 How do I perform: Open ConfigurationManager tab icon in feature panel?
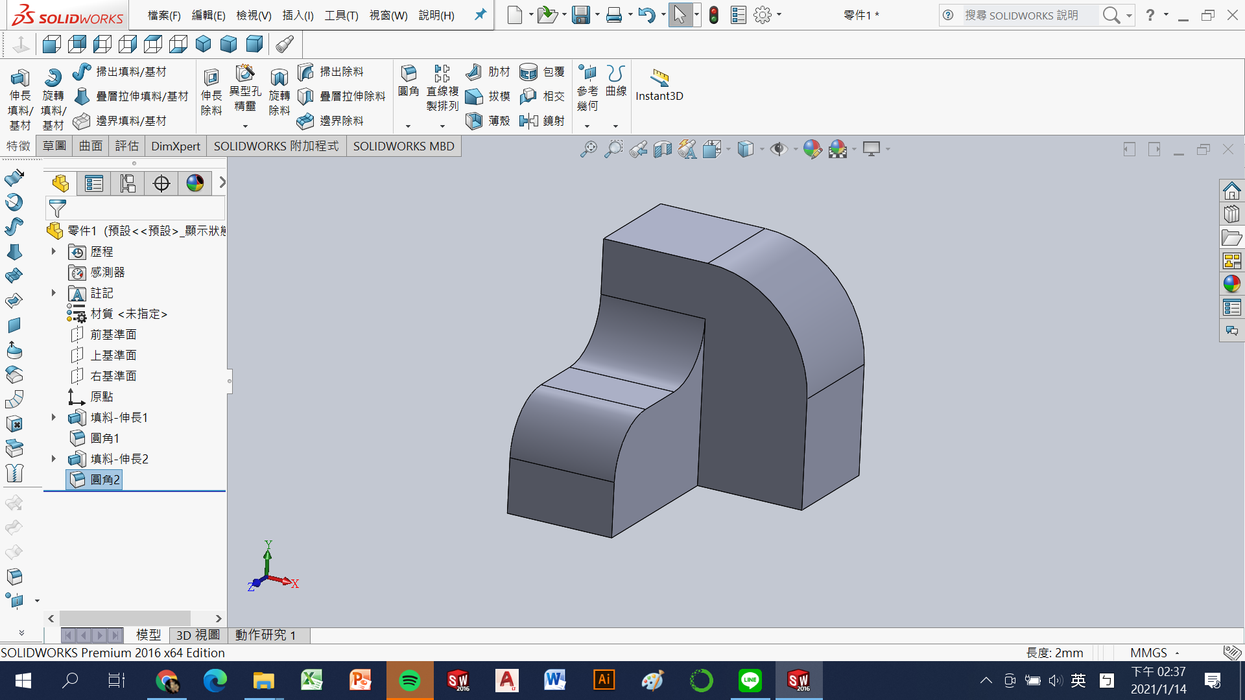128,183
